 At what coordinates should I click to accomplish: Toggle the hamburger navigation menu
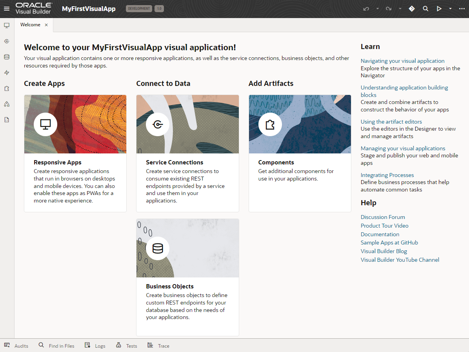point(7,9)
